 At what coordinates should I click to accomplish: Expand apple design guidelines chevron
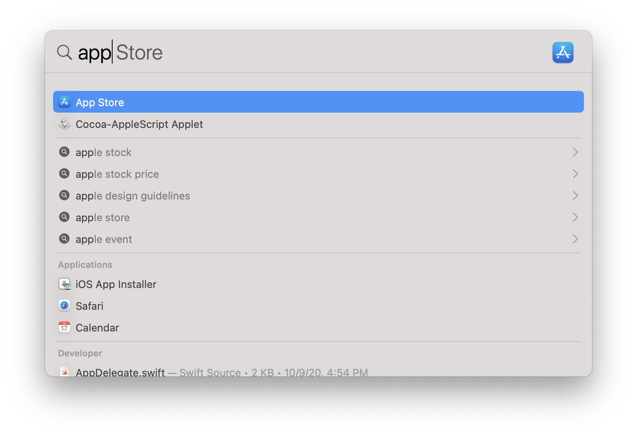pos(575,195)
